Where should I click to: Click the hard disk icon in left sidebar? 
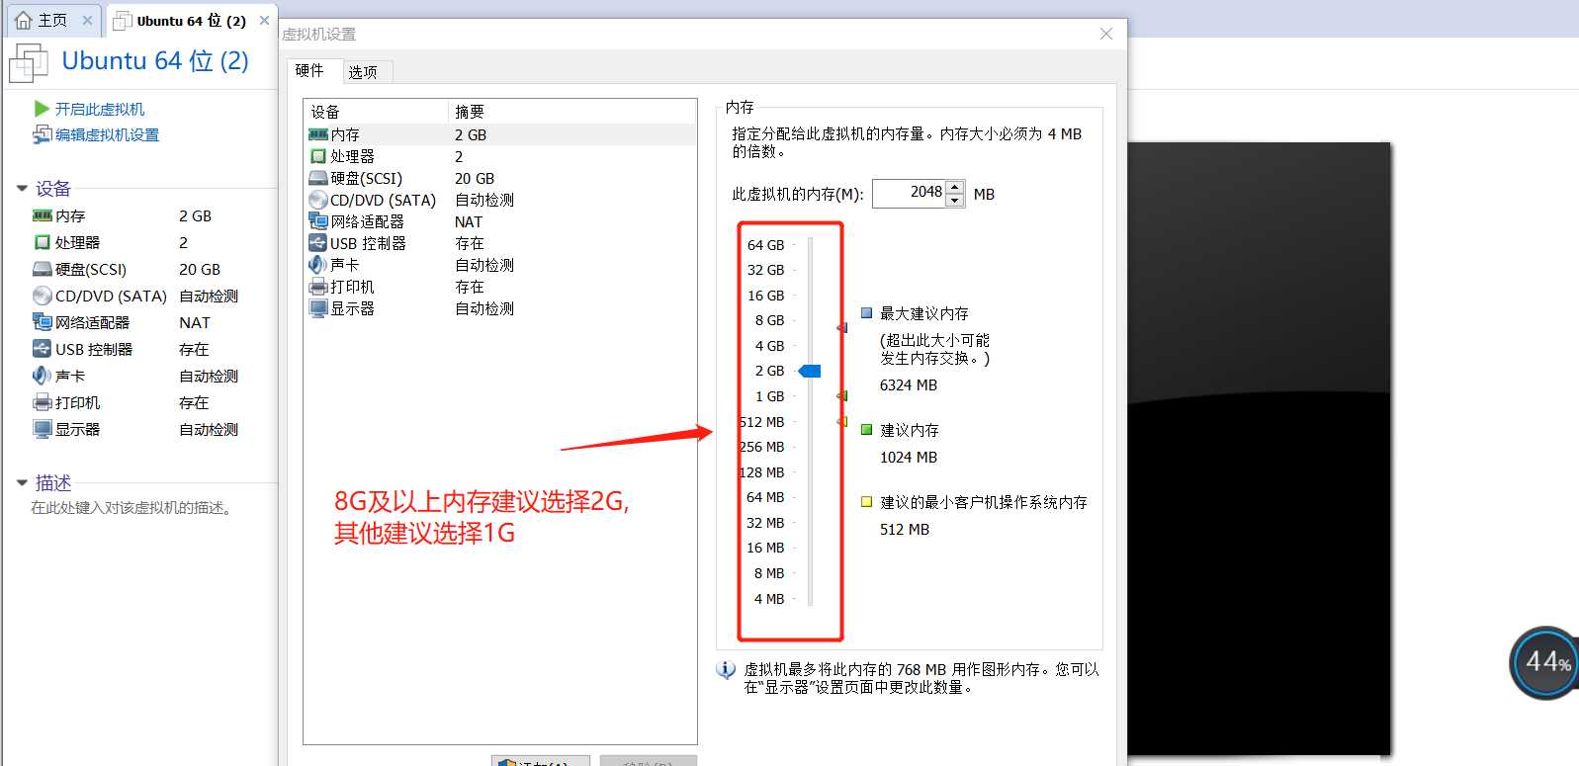(43, 269)
